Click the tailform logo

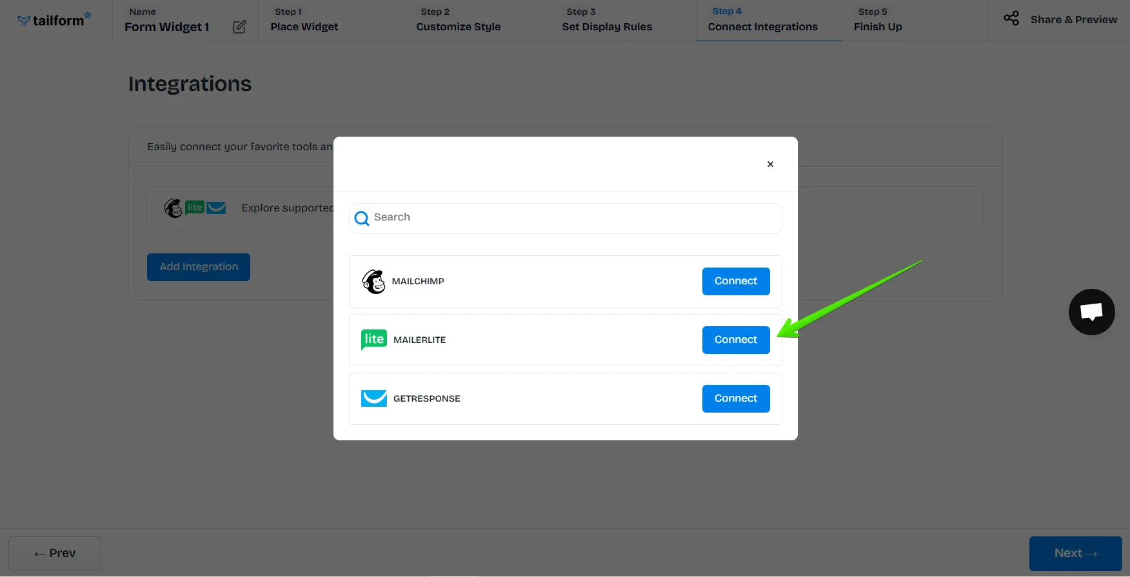[54, 20]
